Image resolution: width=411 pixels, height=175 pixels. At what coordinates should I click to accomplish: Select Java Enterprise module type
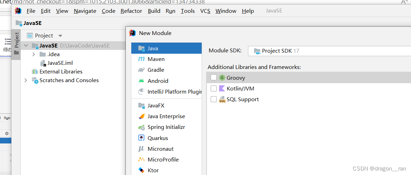pyautogui.click(x=166, y=116)
